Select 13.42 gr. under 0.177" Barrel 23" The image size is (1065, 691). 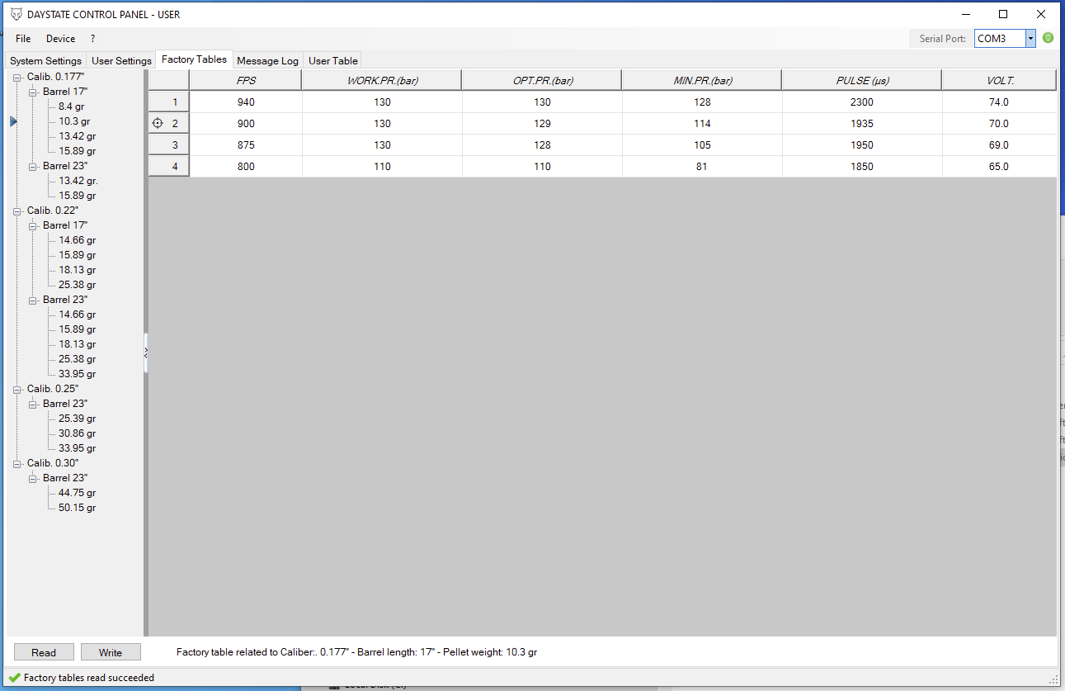[x=78, y=181]
